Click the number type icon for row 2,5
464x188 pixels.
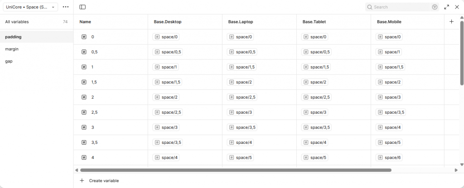pyautogui.click(x=84, y=112)
